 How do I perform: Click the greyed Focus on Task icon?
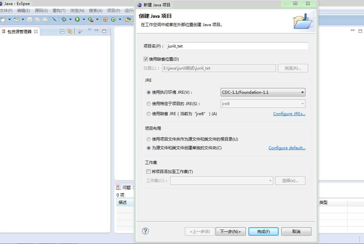tap(80, 31)
